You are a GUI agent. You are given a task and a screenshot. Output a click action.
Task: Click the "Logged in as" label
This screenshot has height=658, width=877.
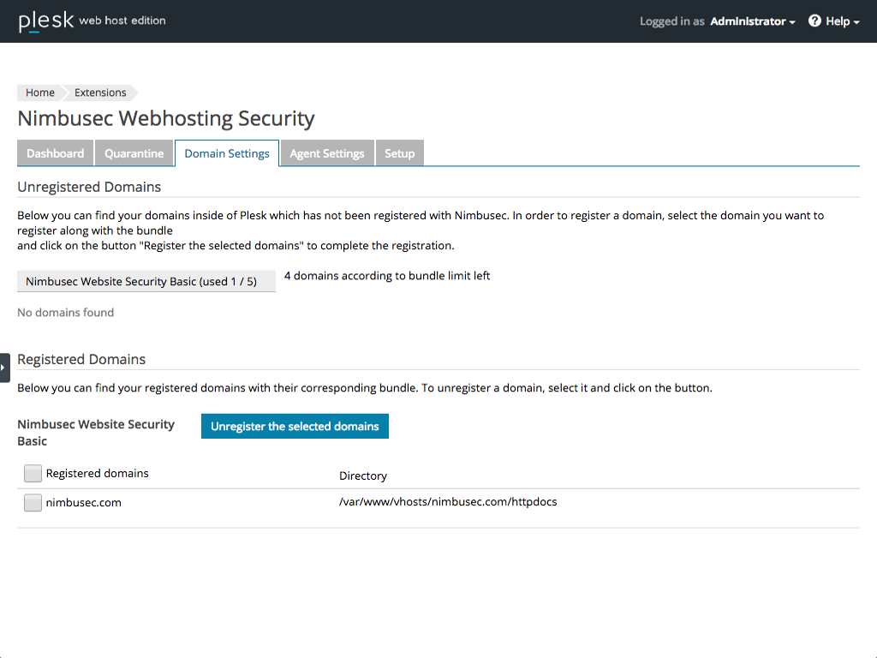click(x=671, y=21)
